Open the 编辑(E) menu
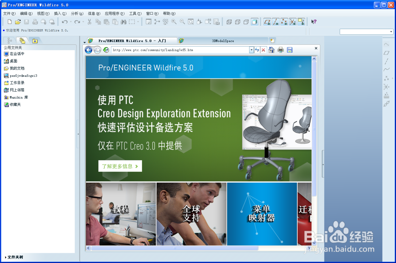 tap(26, 13)
